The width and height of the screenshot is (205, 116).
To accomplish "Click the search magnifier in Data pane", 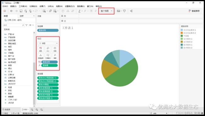I will click(23, 25).
